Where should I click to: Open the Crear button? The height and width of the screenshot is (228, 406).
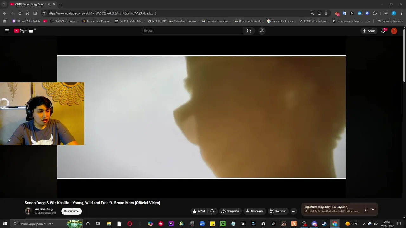(369, 31)
